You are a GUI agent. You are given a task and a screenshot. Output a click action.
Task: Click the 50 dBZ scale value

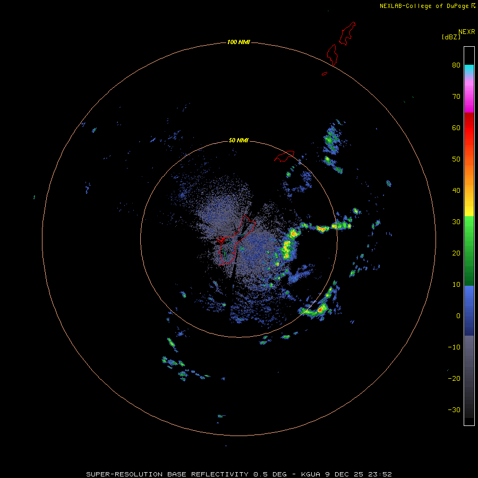coord(456,159)
